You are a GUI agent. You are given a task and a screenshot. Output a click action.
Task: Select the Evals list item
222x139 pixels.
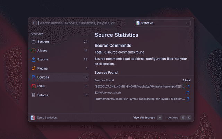point(59,86)
